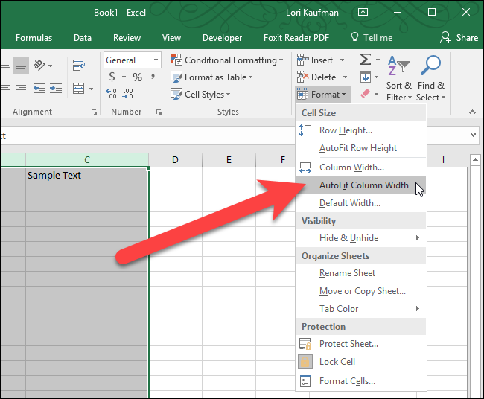
Task: Click the Fill down icon
Action: point(365,77)
